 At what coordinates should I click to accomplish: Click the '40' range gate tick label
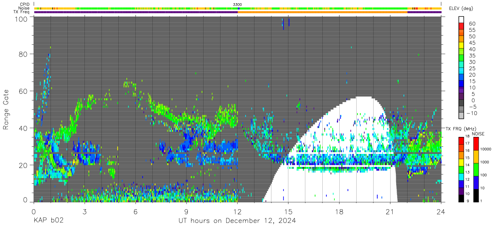tap(23, 128)
